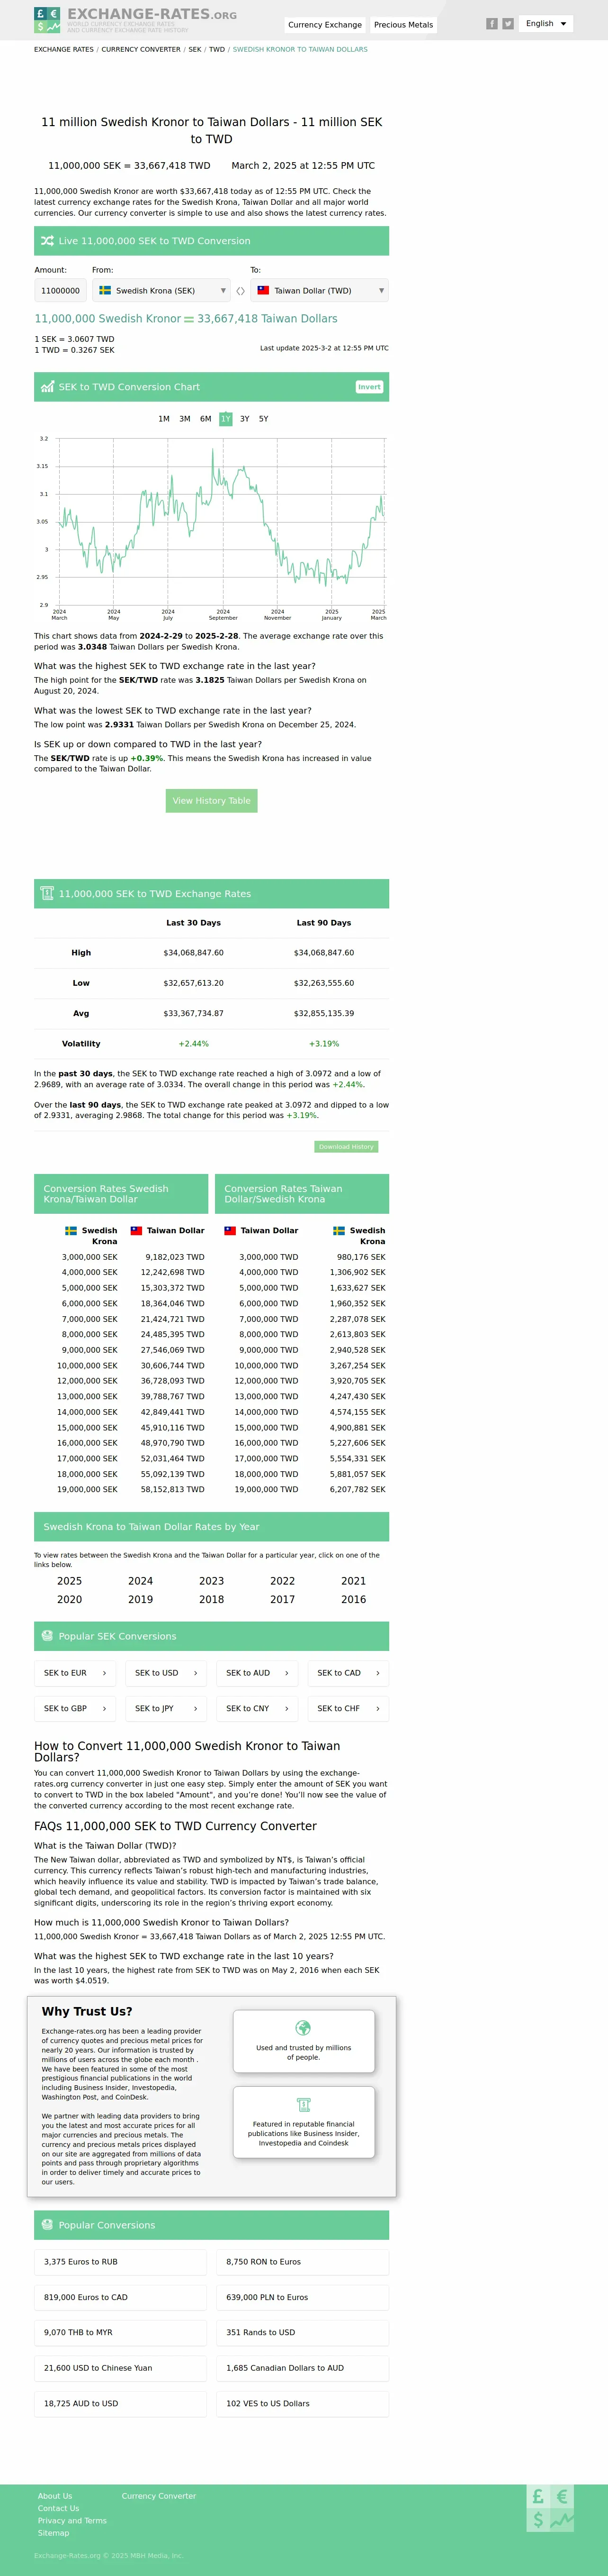Open 102 VES to US Dollars conversion
608x2576 pixels.
tap(303, 2404)
